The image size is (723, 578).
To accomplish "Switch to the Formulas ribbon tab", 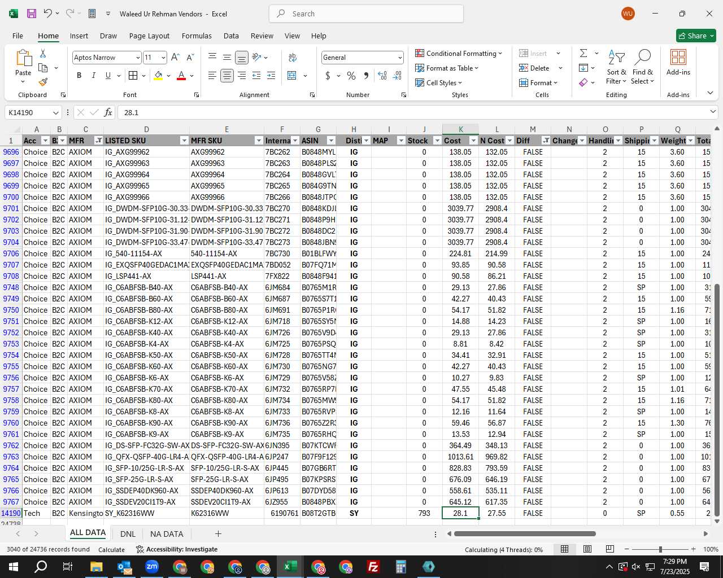I will [197, 36].
